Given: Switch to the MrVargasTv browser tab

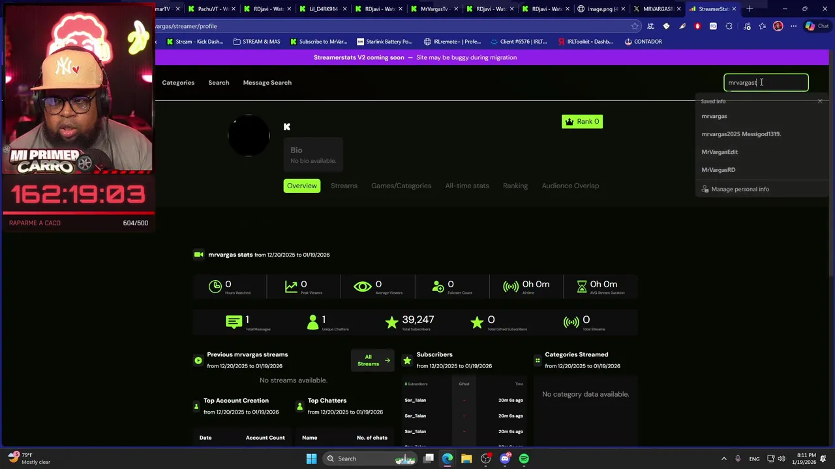Looking at the screenshot, I should 435,9.
